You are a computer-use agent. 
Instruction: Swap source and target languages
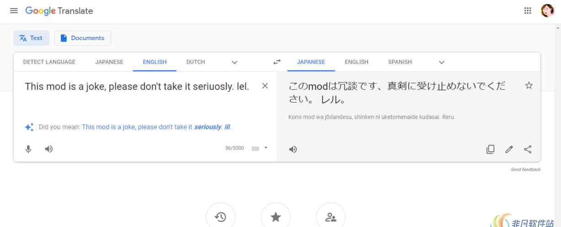[277, 62]
